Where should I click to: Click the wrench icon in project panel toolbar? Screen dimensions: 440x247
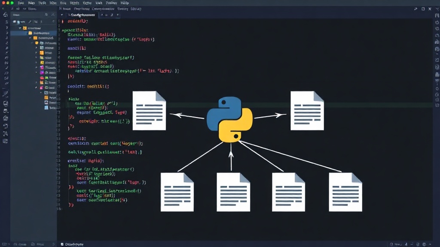30,21
